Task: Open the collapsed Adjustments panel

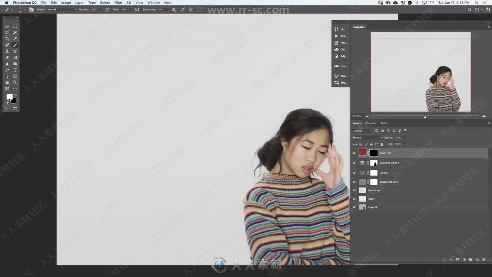Action: [x=340, y=56]
